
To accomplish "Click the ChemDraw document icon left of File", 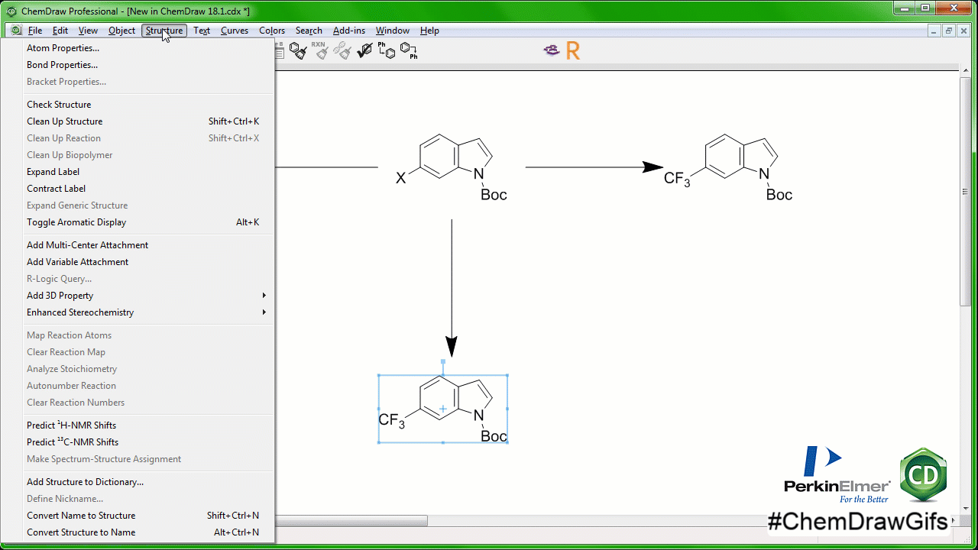I will click(16, 31).
